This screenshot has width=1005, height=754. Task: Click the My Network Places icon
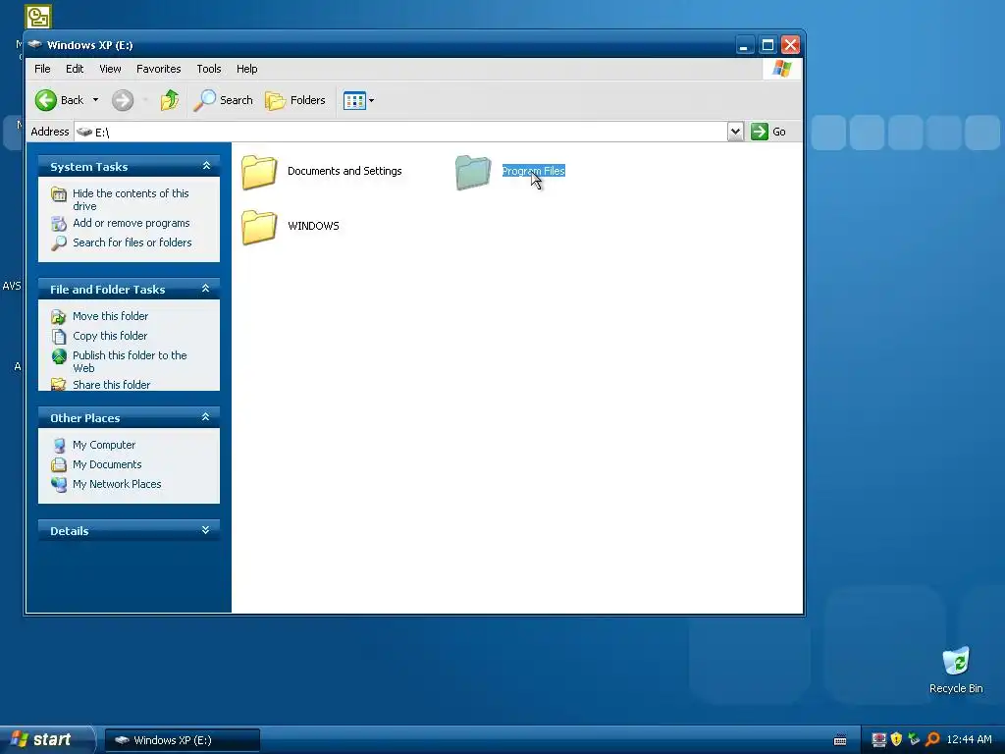59,485
